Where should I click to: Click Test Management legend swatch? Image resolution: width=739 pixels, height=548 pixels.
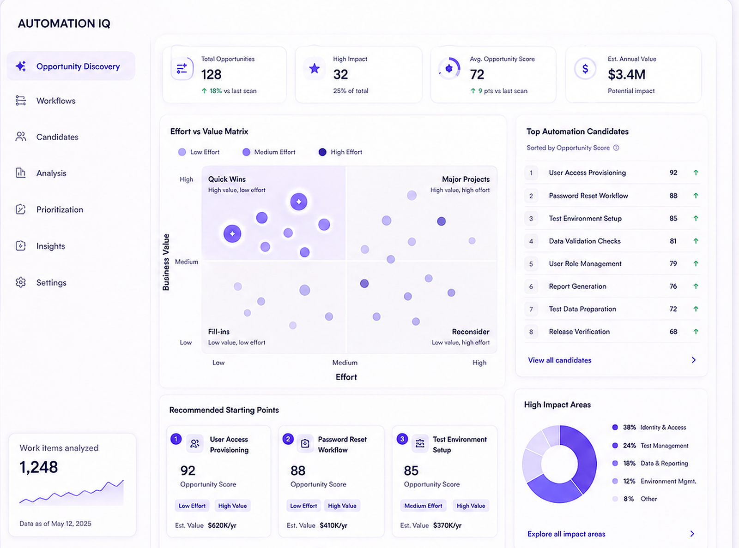click(x=615, y=445)
